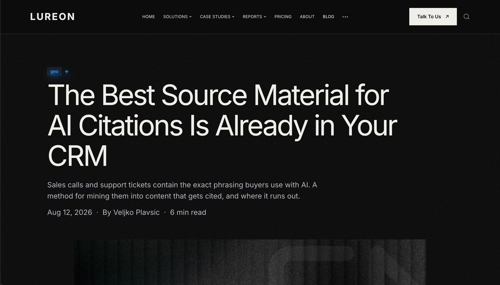Image resolution: width=500 pixels, height=285 pixels.
Task: Expand the Solutions dropdown
Action: tap(177, 16)
